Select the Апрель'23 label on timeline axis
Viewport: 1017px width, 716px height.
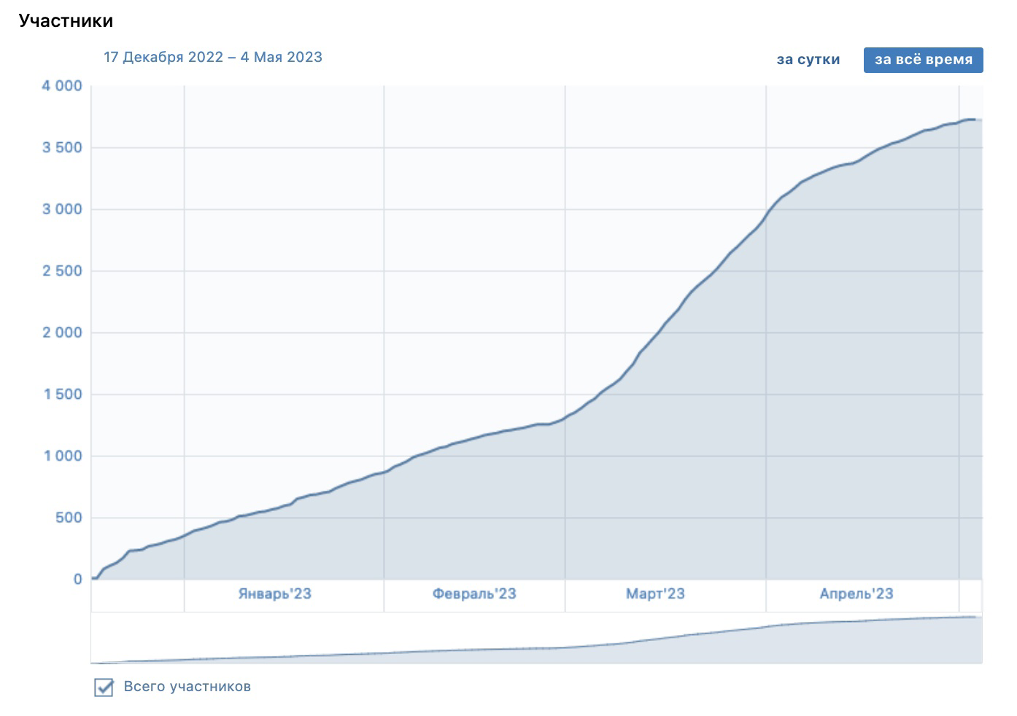click(856, 594)
